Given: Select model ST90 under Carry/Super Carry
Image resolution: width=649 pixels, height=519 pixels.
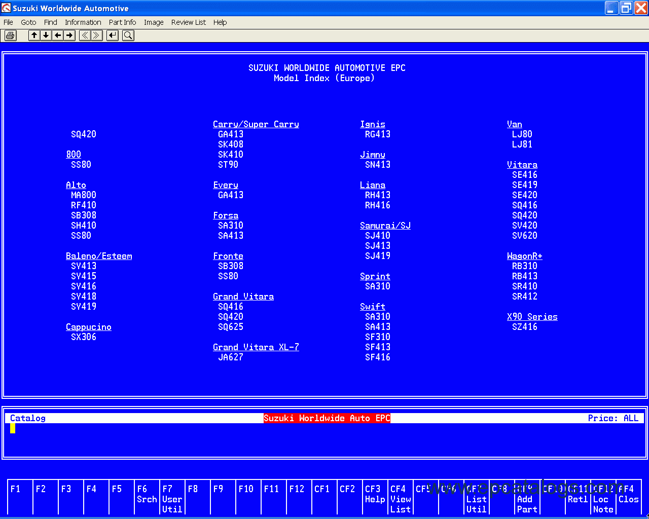Looking at the screenshot, I should tap(228, 165).
